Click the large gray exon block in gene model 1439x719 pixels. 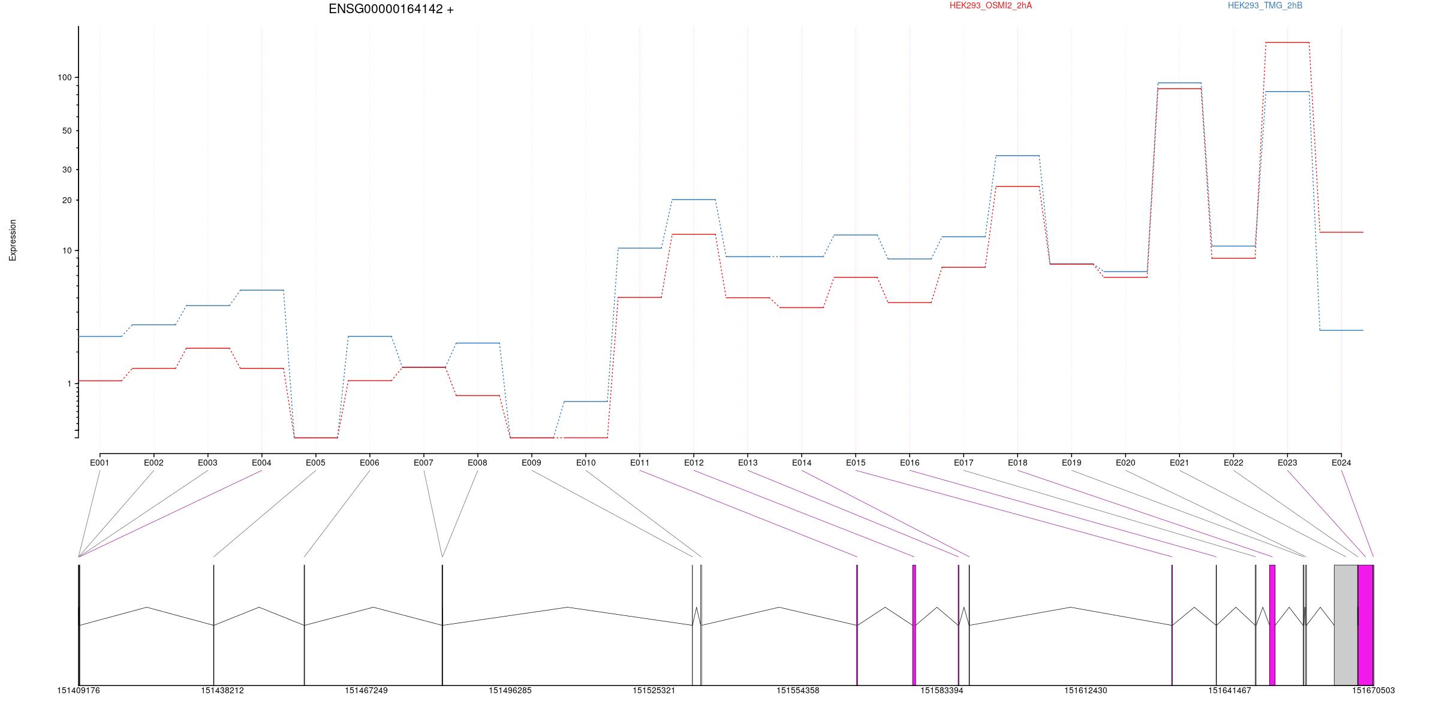(1346, 625)
